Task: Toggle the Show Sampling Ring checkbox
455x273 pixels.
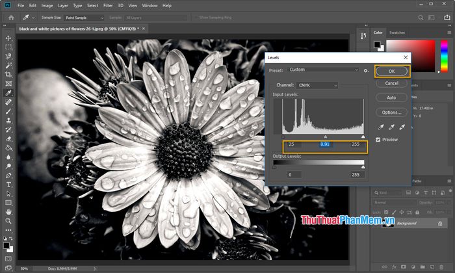Action: (196, 18)
